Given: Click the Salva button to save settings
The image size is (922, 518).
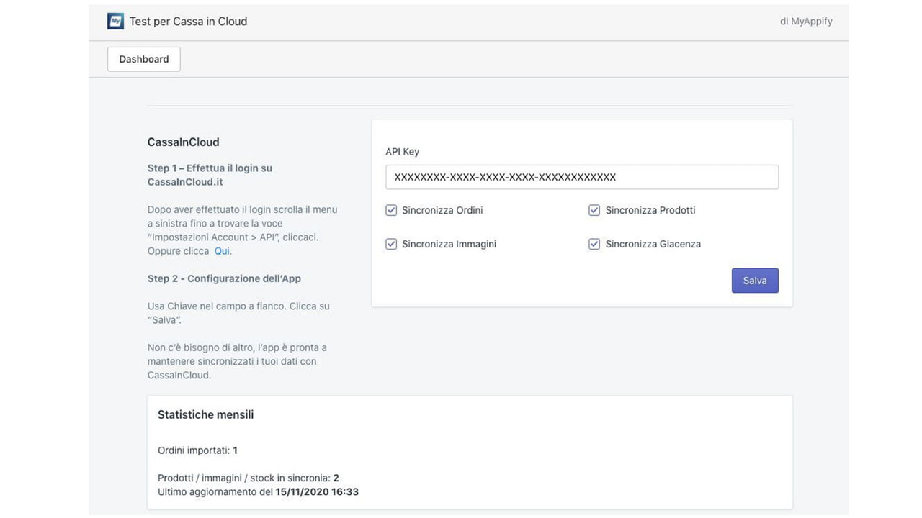Looking at the screenshot, I should pyautogui.click(x=754, y=280).
